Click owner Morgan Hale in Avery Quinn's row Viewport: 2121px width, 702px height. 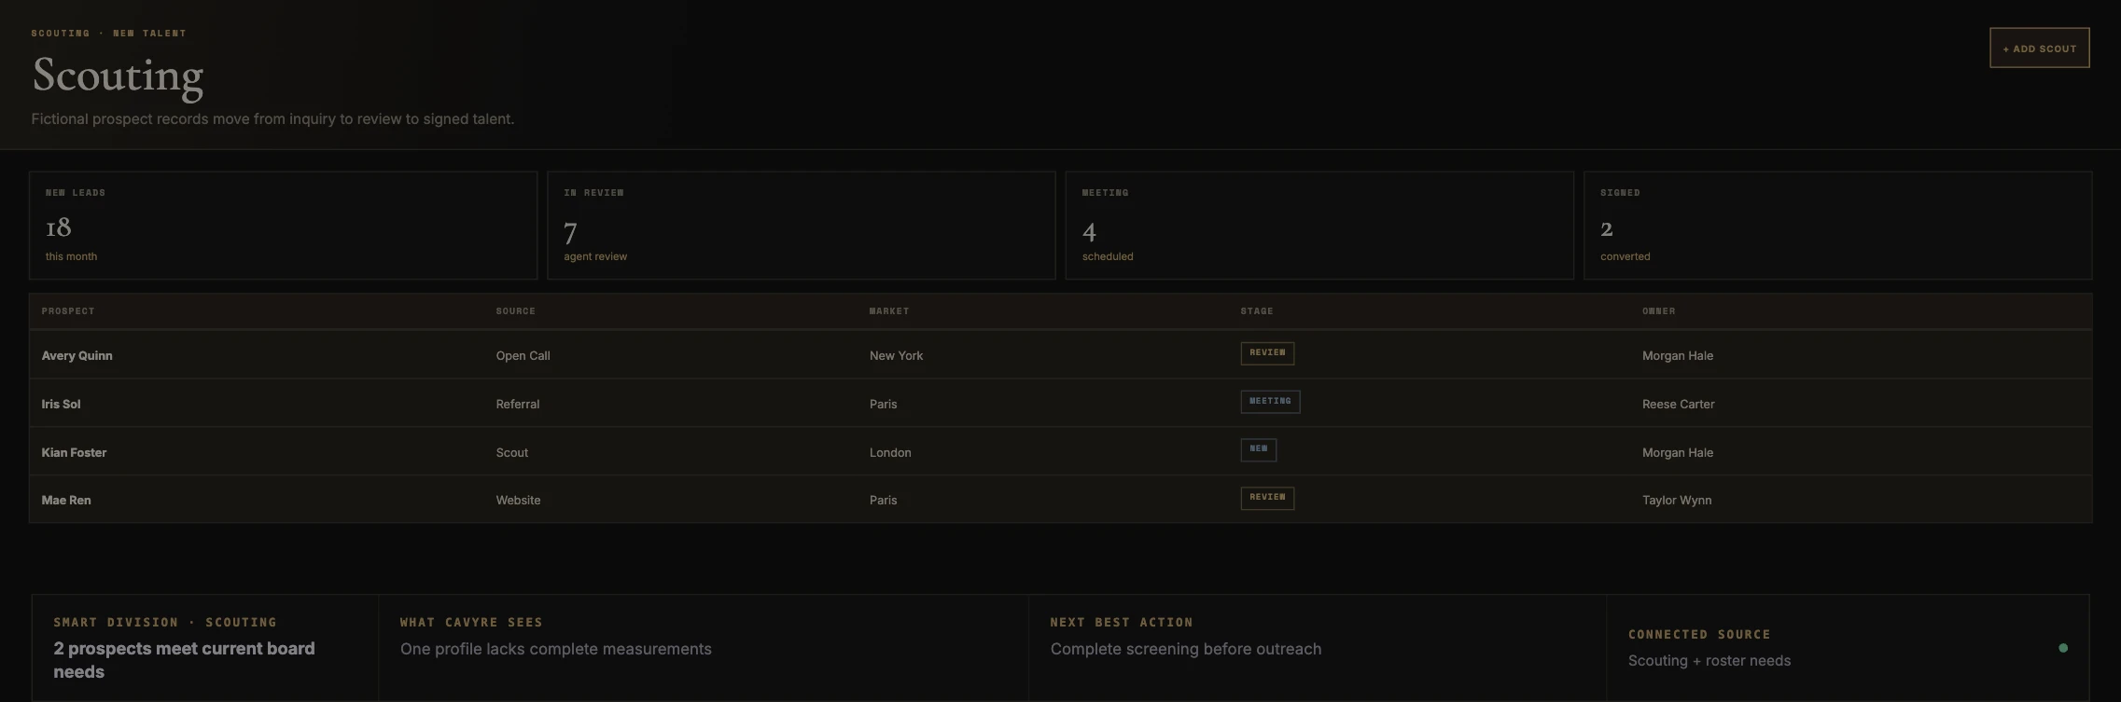[1678, 355]
